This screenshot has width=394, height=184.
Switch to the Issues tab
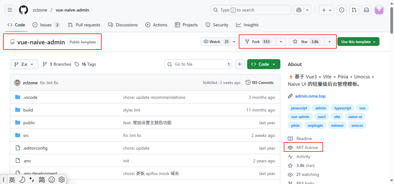pyautogui.click(x=46, y=25)
